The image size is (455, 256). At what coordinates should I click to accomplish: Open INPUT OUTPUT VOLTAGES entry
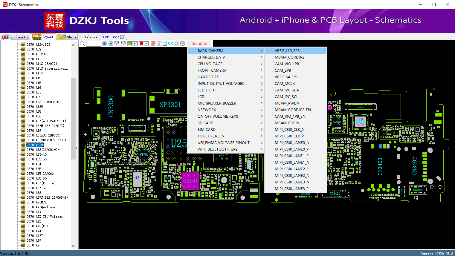(x=226, y=84)
